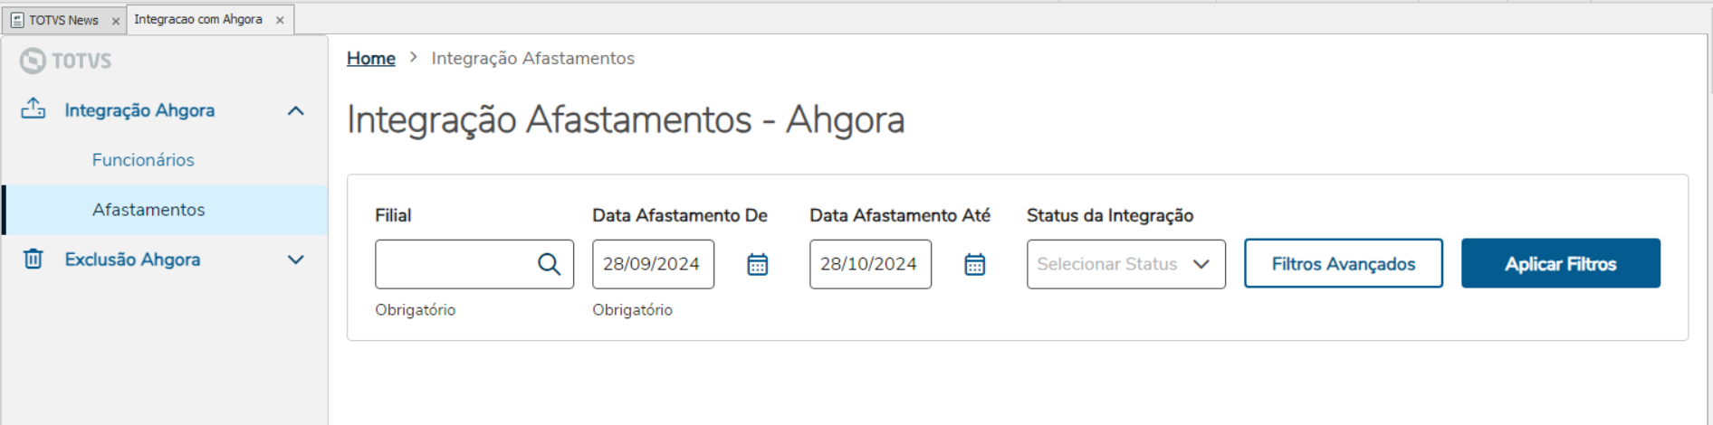Close the TOTVS News tab
The height and width of the screenshot is (425, 1713).
point(115,21)
